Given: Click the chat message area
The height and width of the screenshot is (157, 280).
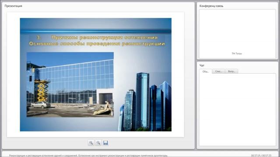Looking at the screenshot, I should pyautogui.click(x=238, y=109).
